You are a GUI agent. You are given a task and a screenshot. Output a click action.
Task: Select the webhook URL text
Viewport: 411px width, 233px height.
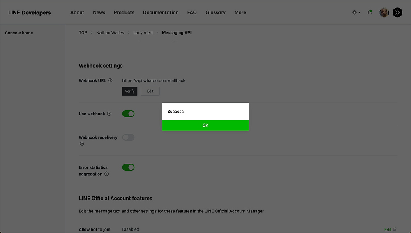coord(154,80)
